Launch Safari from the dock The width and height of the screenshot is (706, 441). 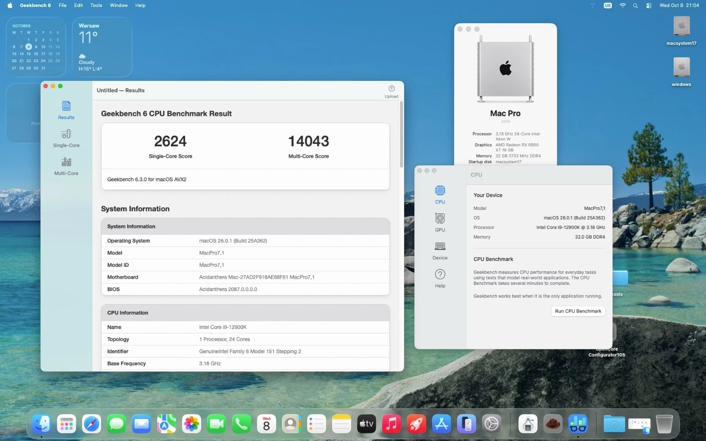tap(91, 424)
